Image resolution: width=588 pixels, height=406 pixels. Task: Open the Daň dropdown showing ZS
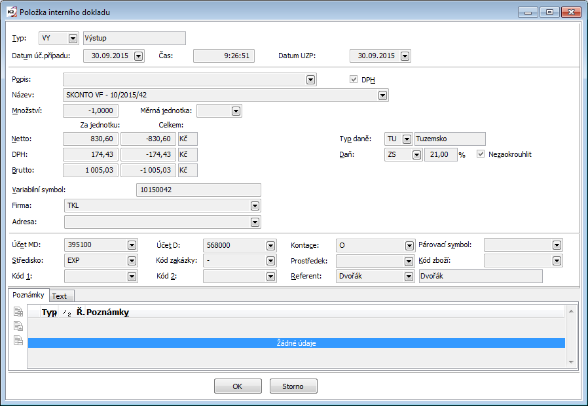[416, 155]
